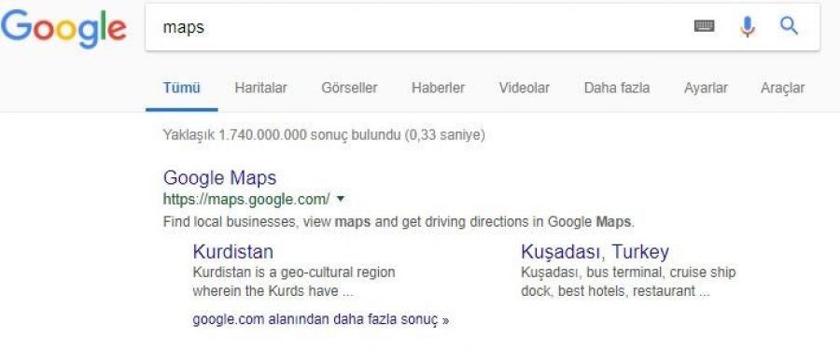Open the on-screen keyboard icon
Viewport: 840px width, 364px height.
[704, 26]
